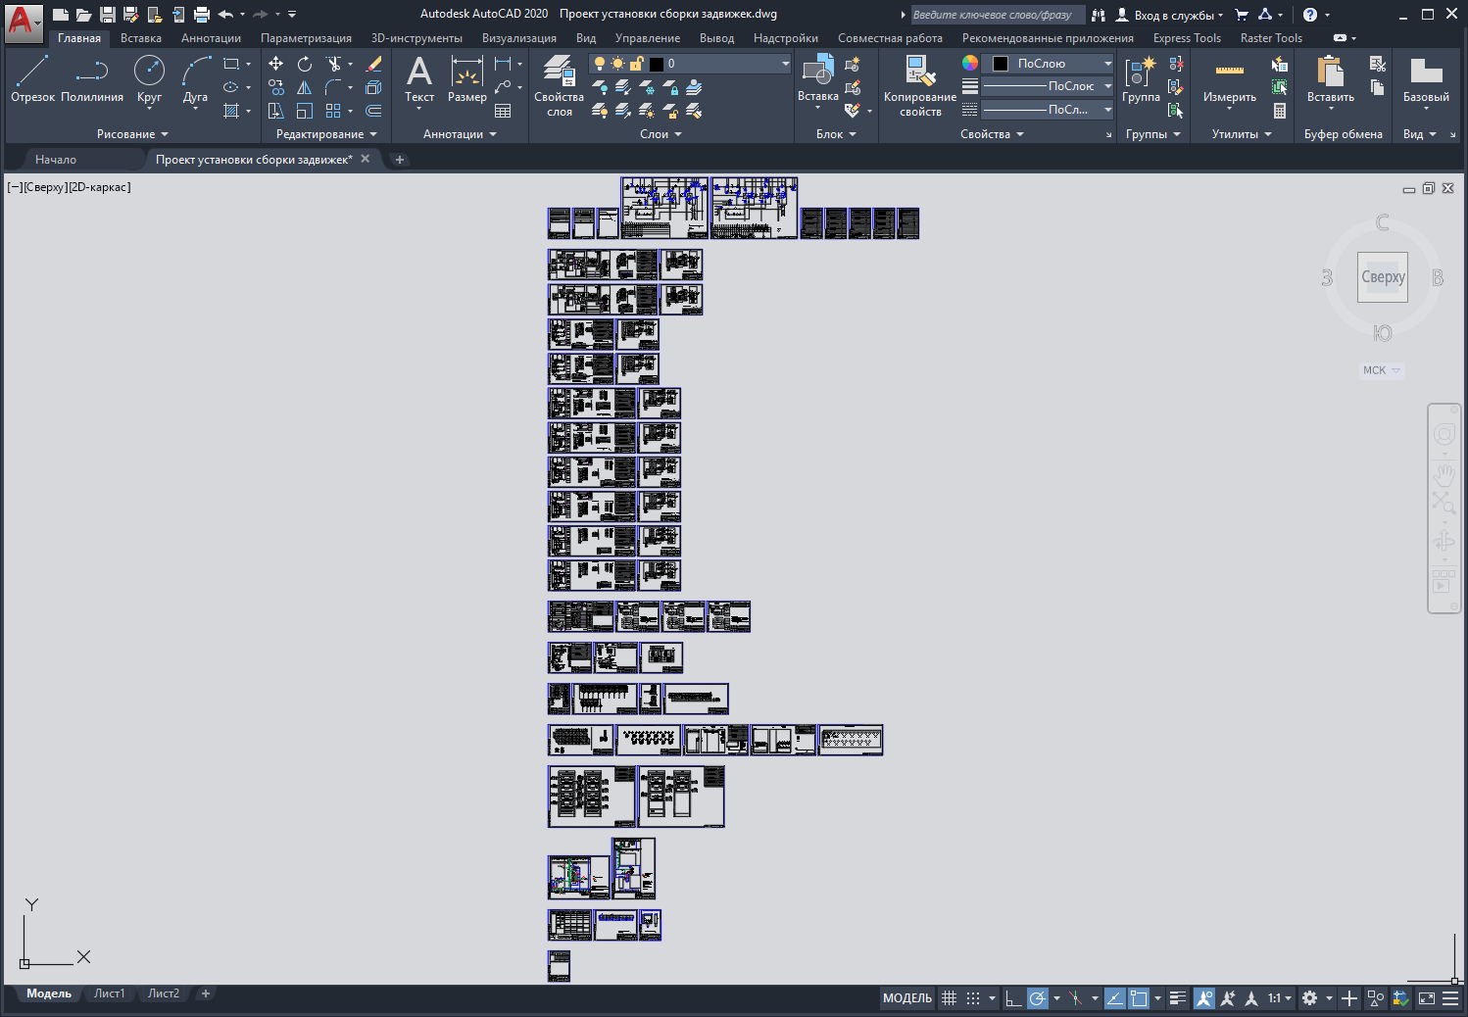This screenshot has height=1017, width=1468.
Task: Open the ПоСлою color dropdown
Action: tap(1048, 64)
